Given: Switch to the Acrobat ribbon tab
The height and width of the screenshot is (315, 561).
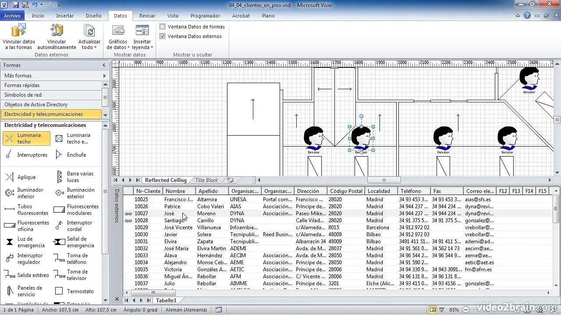Looking at the screenshot, I should point(241,16).
